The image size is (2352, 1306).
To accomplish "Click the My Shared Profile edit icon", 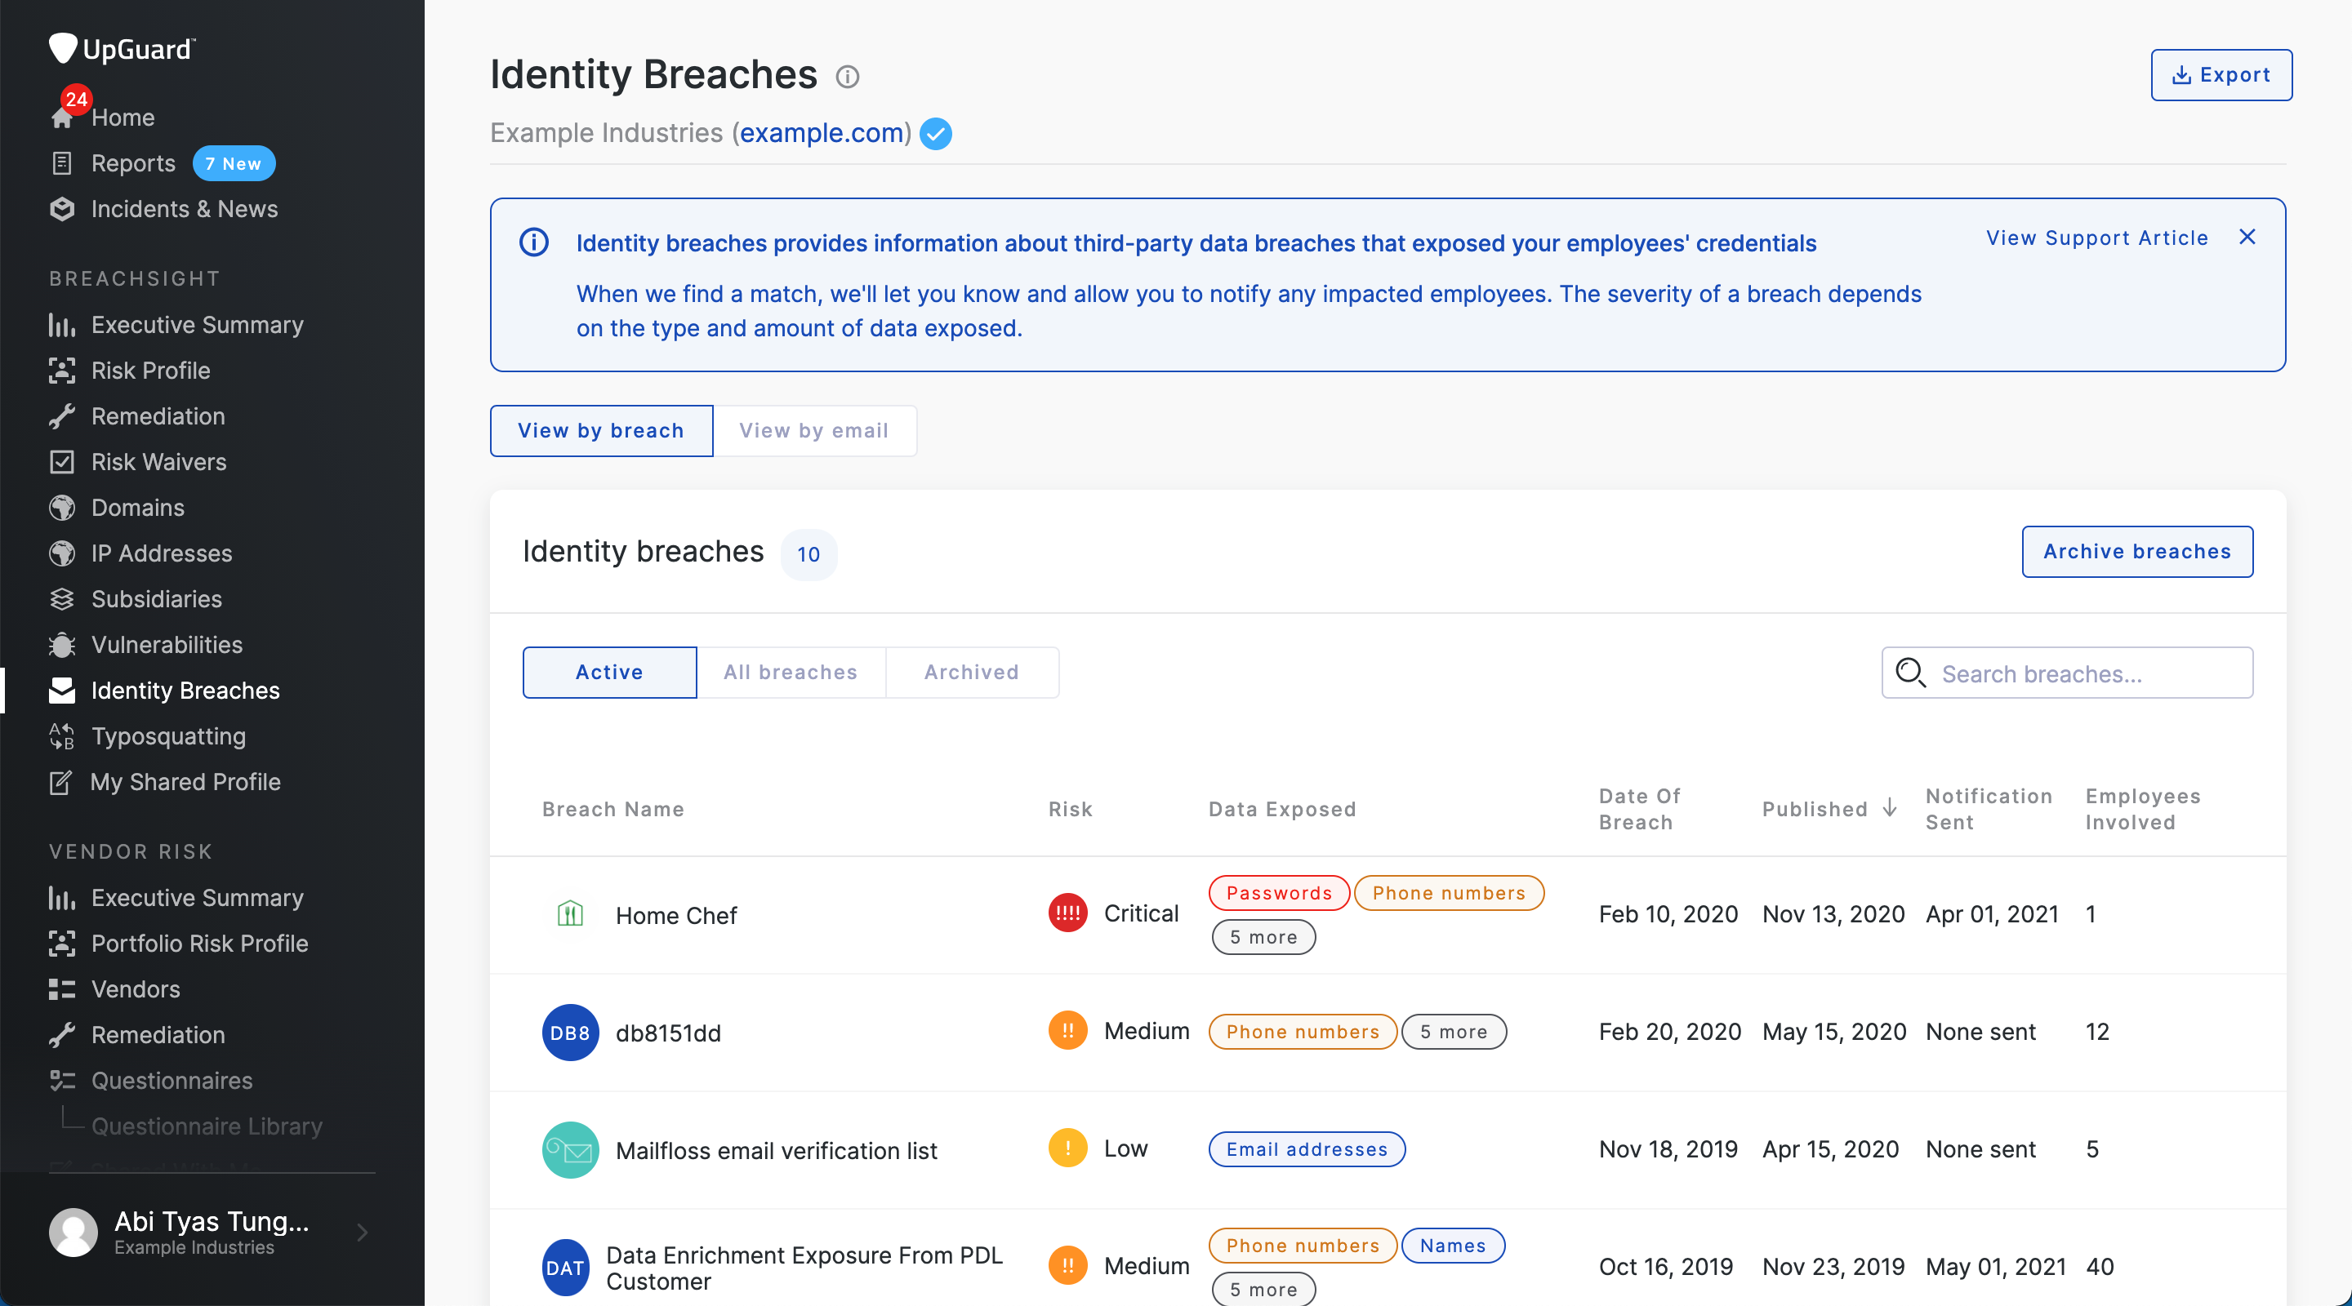I will [61, 782].
